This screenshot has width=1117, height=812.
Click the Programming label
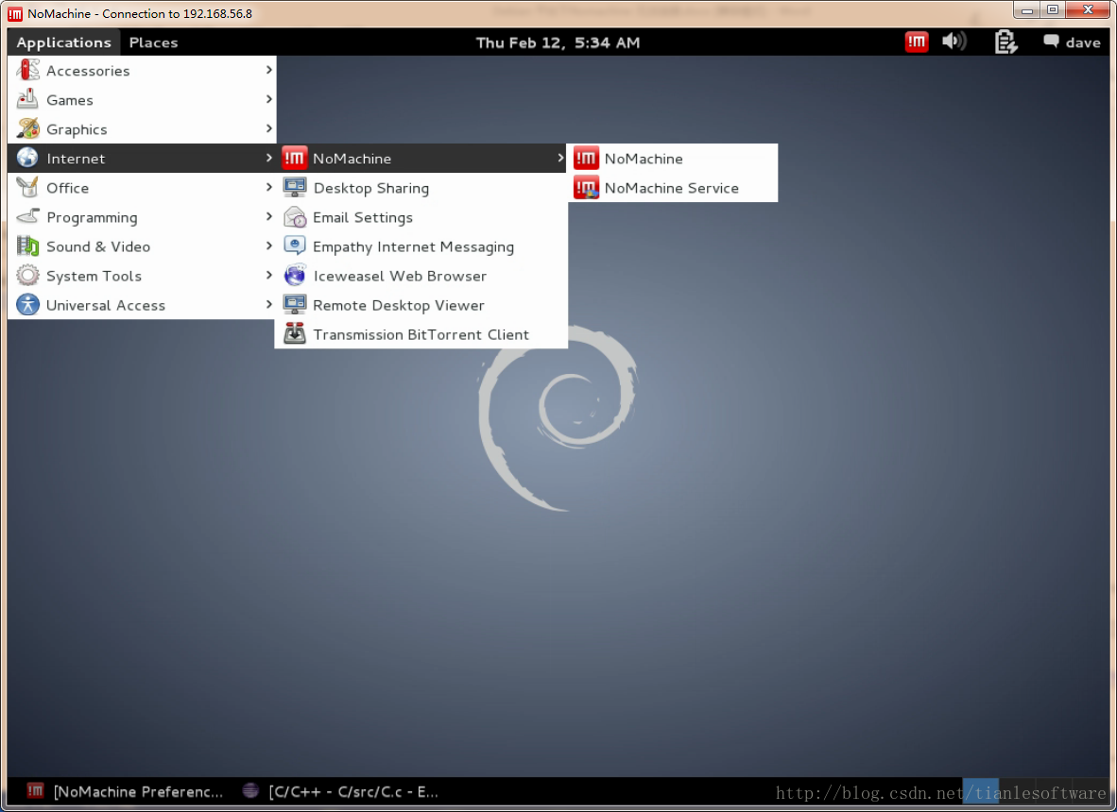tap(92, 218)
